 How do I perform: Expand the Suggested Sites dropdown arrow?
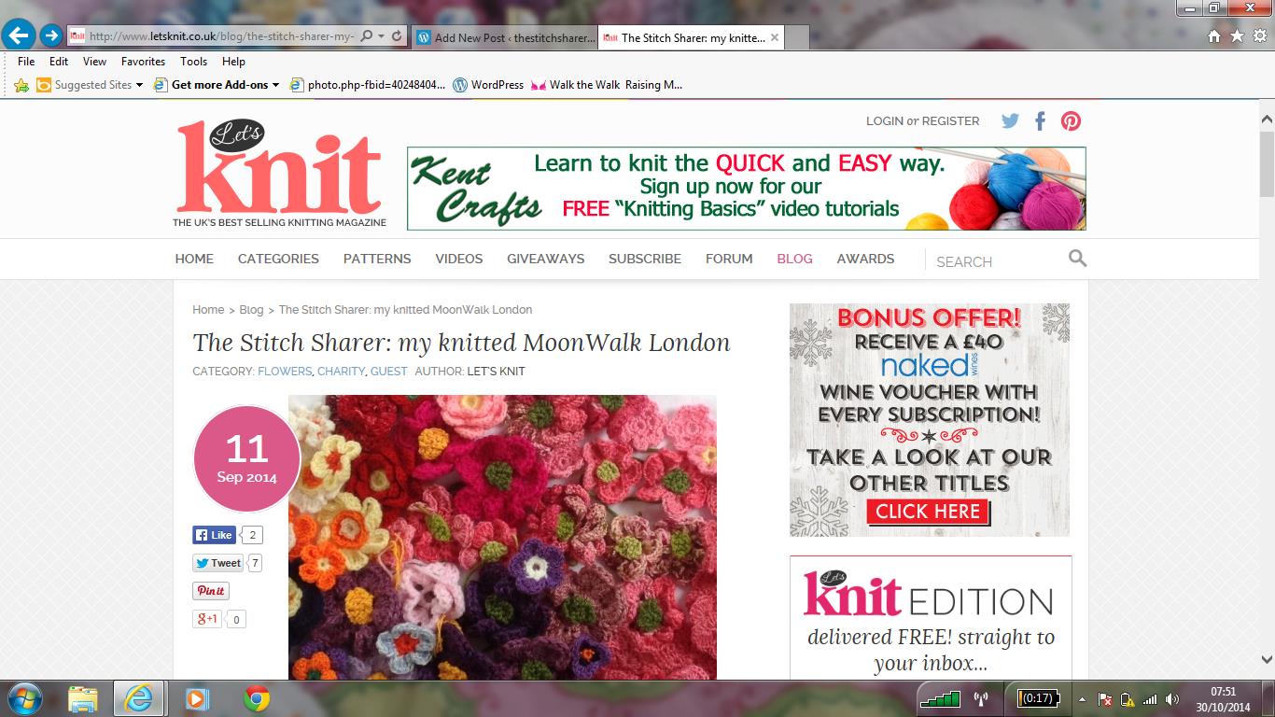pos(139,85)
